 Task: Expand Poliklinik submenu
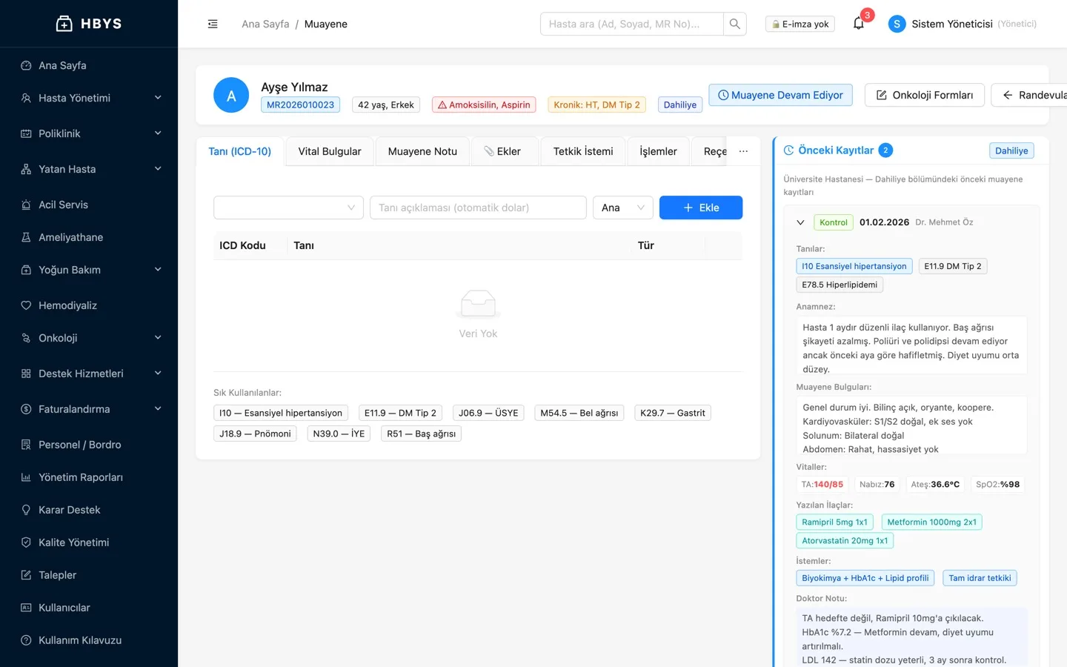click(x=89, y=133)
